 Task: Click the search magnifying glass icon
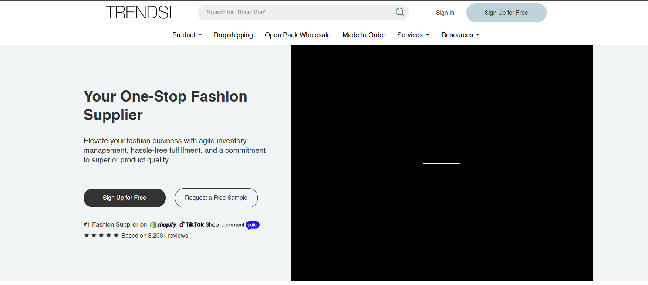[399, 12]
